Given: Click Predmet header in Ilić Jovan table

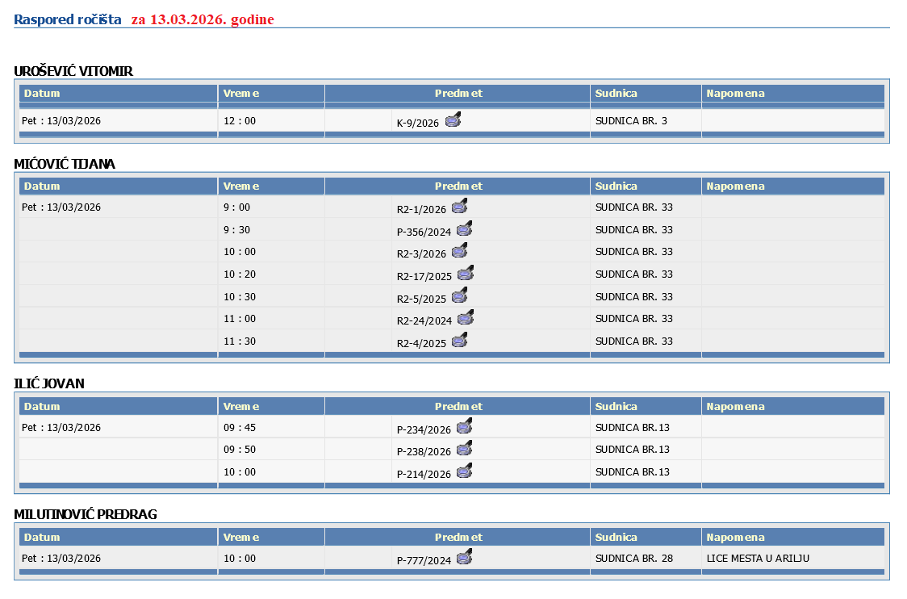Looking at the screenshot, I should [458, 407].
